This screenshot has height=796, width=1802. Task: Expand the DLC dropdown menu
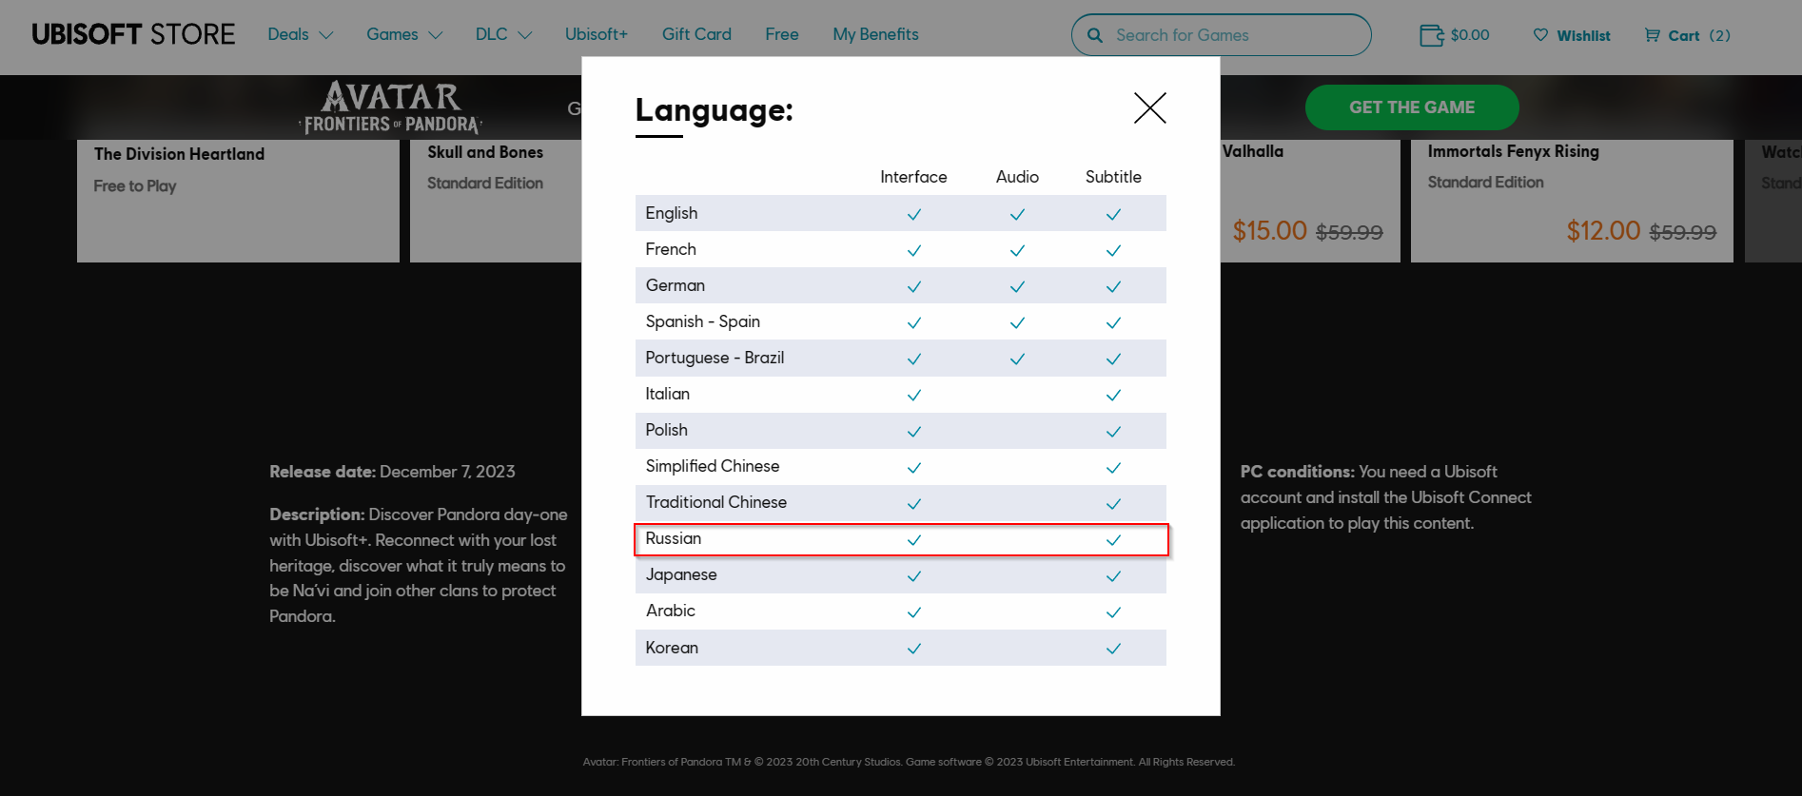[503, 34]
